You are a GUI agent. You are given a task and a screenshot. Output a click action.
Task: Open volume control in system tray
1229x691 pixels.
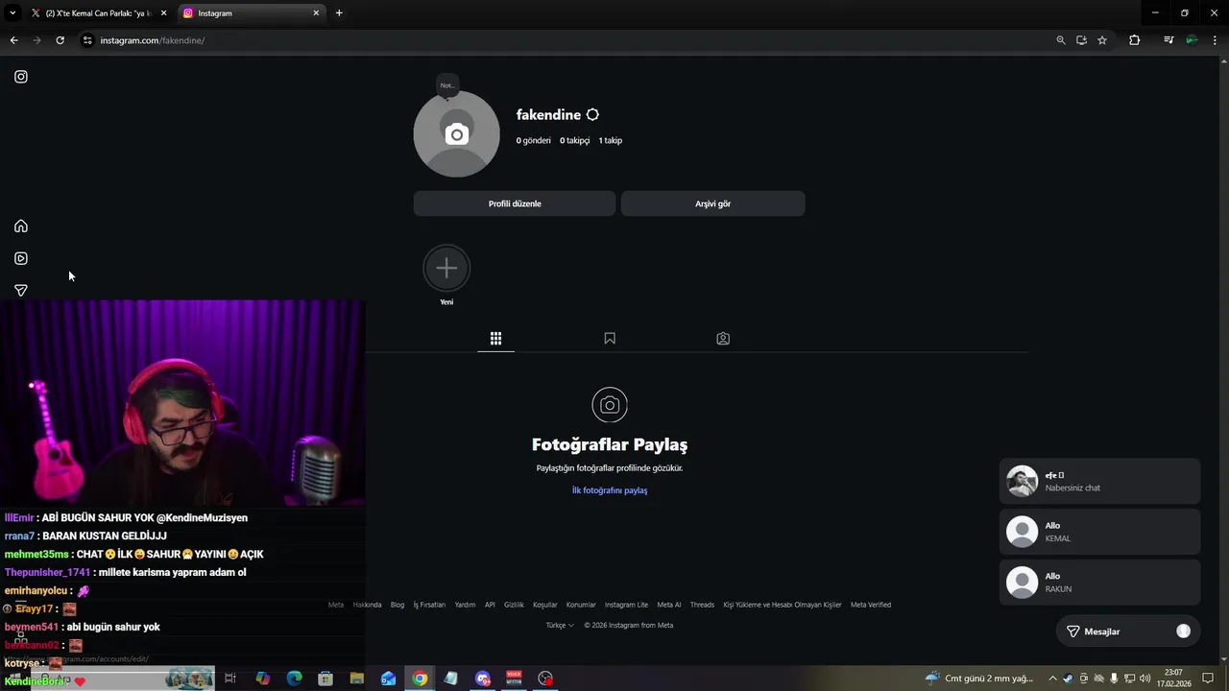tap(1145, 679)
